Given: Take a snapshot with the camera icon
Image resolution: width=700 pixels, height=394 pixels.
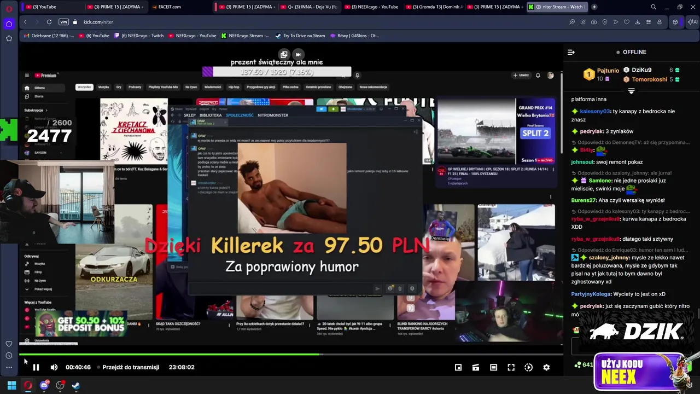Looking at the screenshot, I should [594, 22].
